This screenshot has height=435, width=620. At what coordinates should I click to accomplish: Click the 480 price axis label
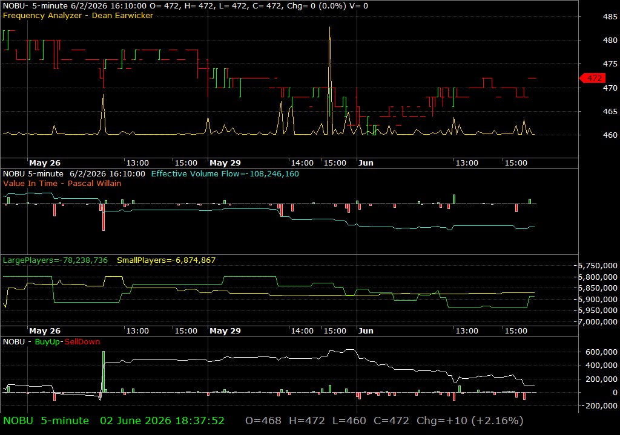click(610, 40)
